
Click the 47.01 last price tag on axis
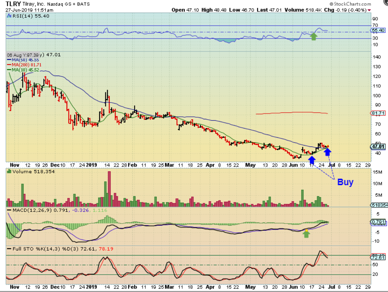pos(378,147)
